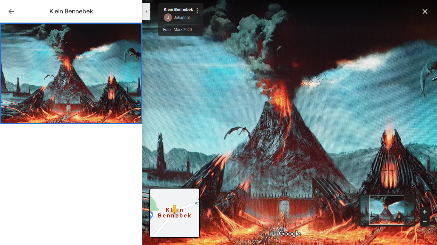Open the three-dot options menu for the photo
Image resolution: width=437 pixels, height=245 pixels.
pos(197,11)
